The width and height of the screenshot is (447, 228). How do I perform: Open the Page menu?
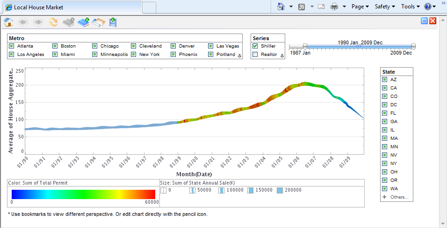[x=360, y=7]
